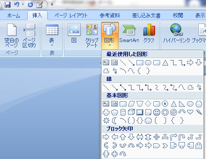The height and width of the screenshot is (159, 206).
Task: Undo the last action
Action: point(16,5)
